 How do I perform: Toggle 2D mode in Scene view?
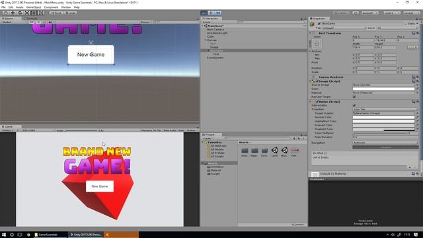pos(32,22)
